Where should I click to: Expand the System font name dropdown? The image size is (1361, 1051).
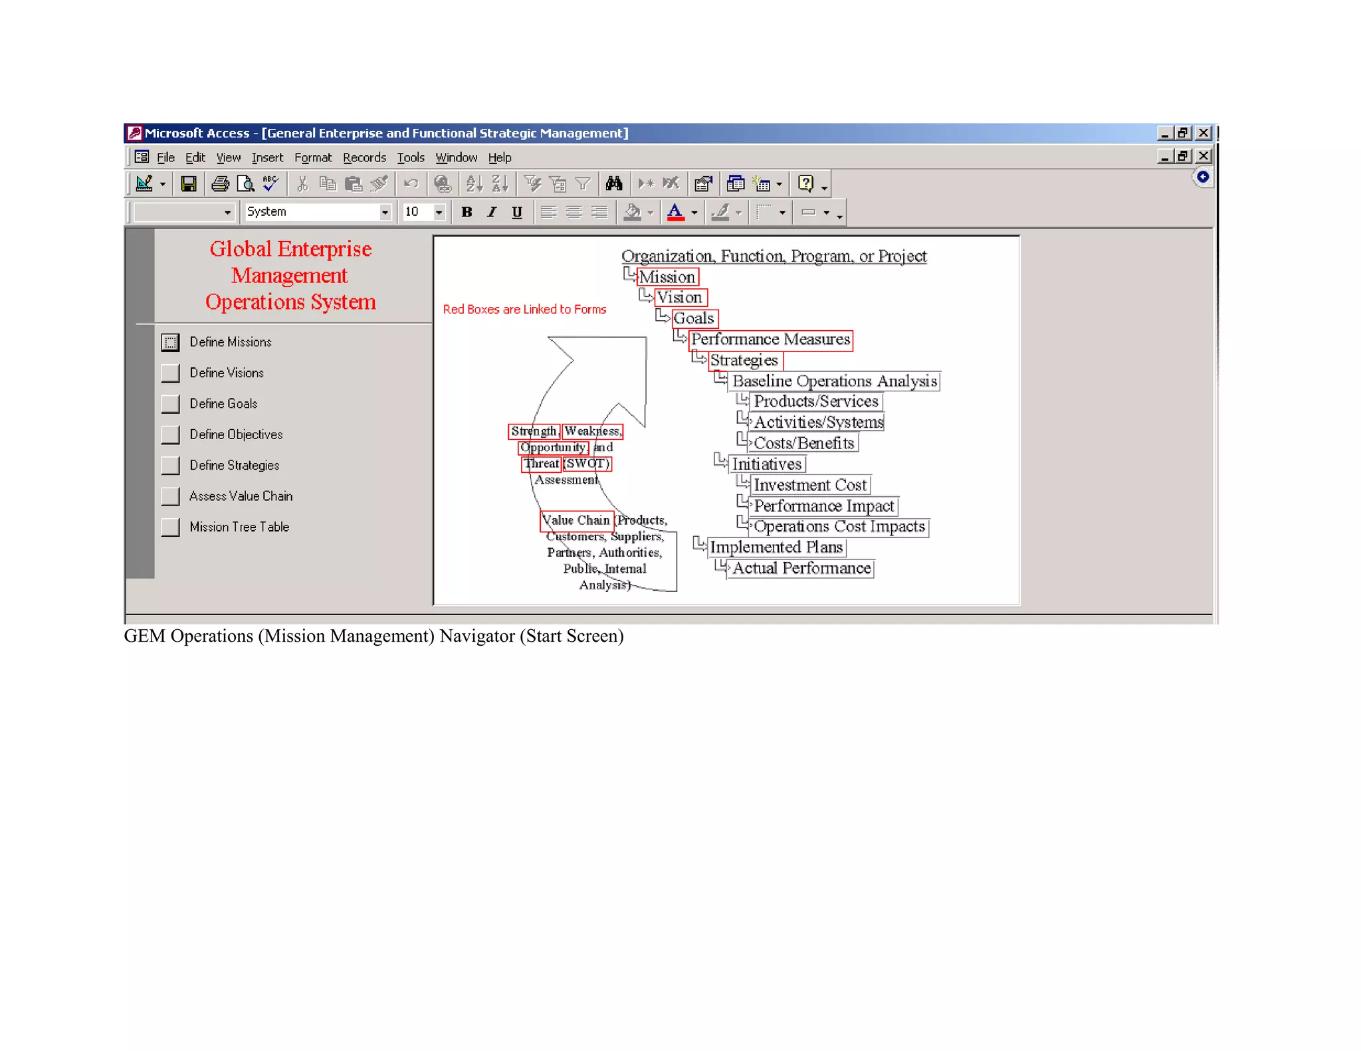tap(385, 212)
